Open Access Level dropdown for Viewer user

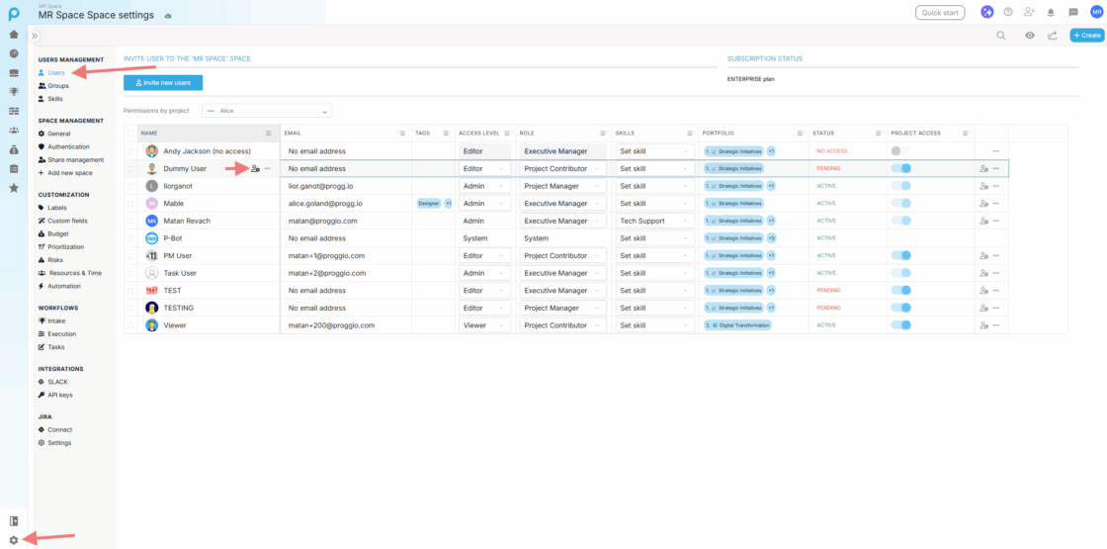pos(484,325)
